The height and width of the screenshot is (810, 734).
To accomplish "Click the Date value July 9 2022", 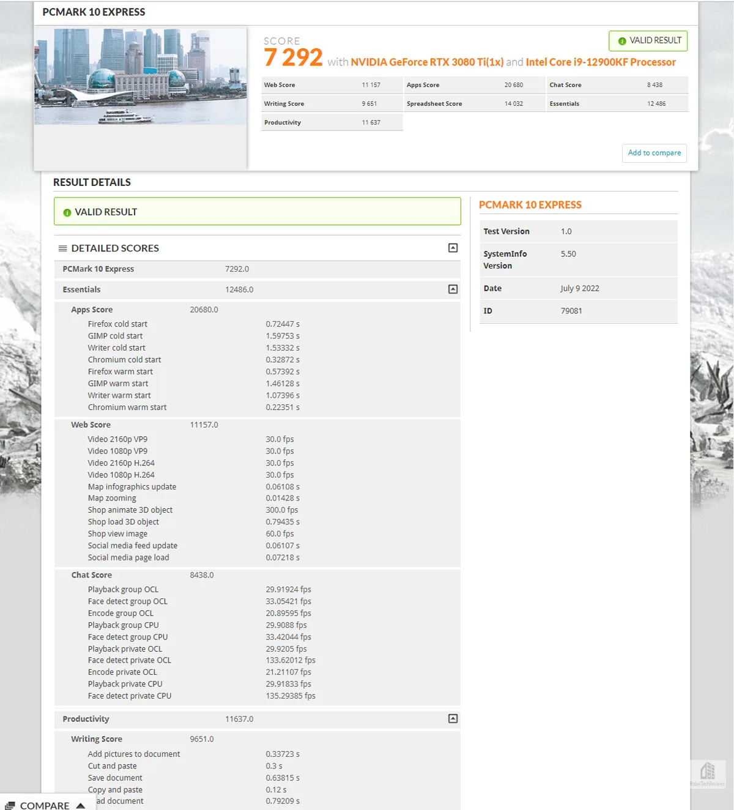I will [580, 289].
